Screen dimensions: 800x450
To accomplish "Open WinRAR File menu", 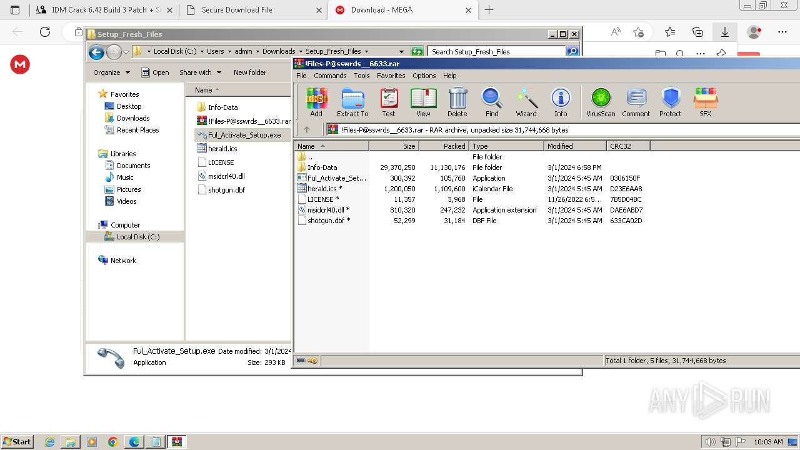I will coord(301,76).
